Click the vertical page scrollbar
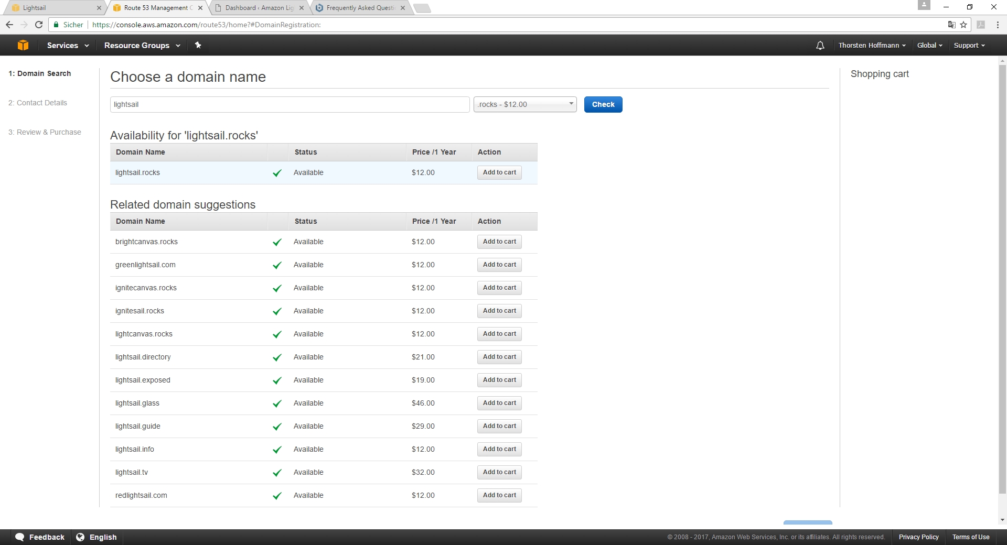The width and height of the screenshot is (1007, 545). tap(1002, 279)
